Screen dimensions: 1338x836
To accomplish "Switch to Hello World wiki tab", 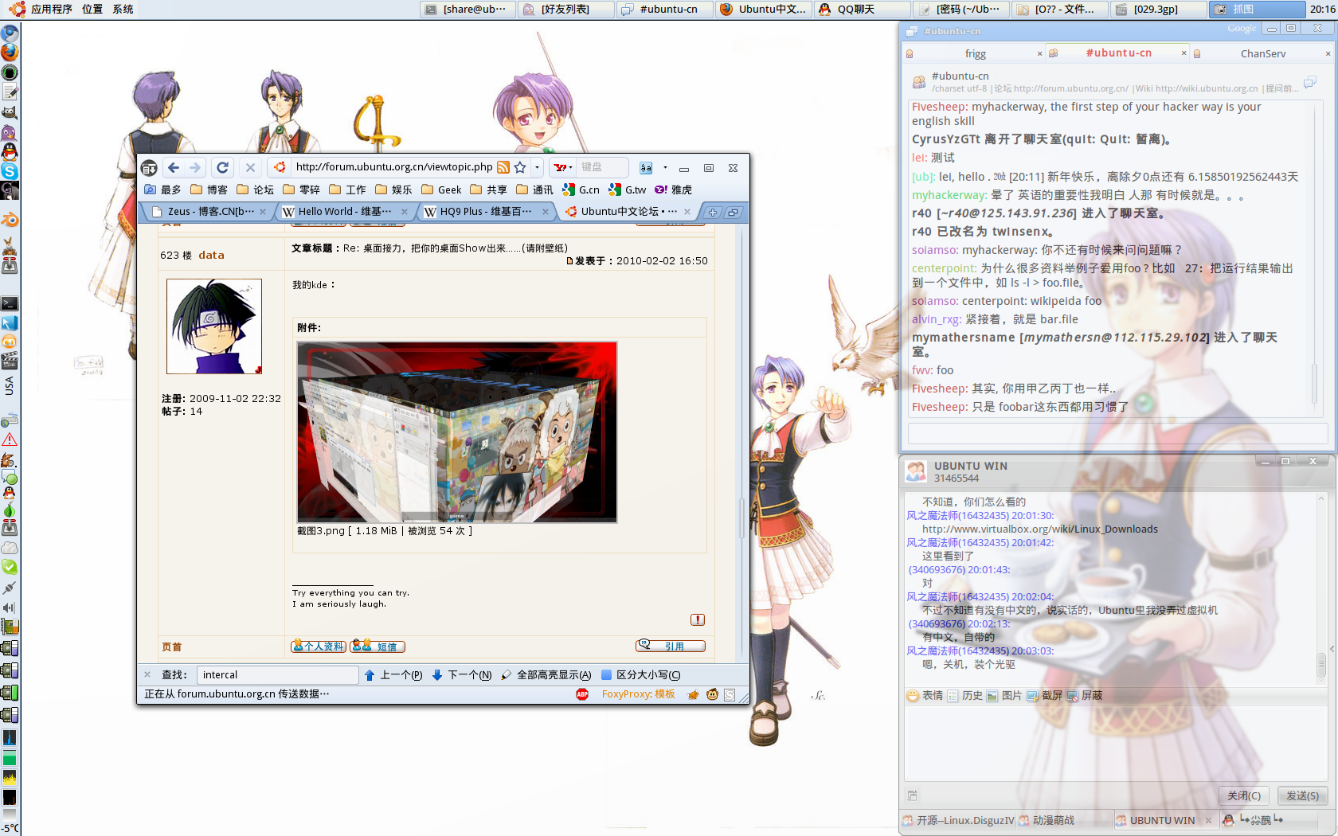I will (x=345, y=212).
